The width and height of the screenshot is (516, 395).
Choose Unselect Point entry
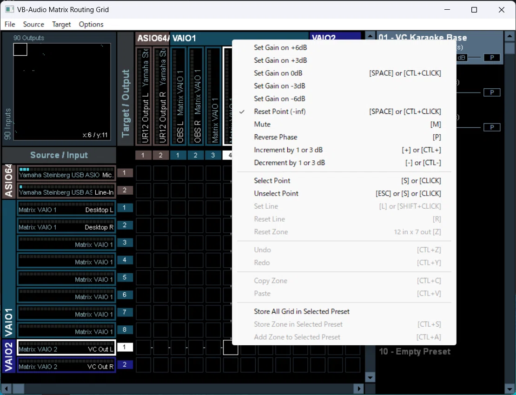pyautogui.click(x=344, y=194)
